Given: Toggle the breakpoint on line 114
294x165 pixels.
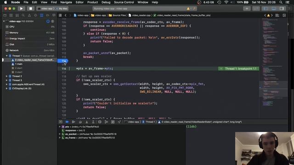Looking at the screenshot, I should pyautogui.click(x=63, y=61).
